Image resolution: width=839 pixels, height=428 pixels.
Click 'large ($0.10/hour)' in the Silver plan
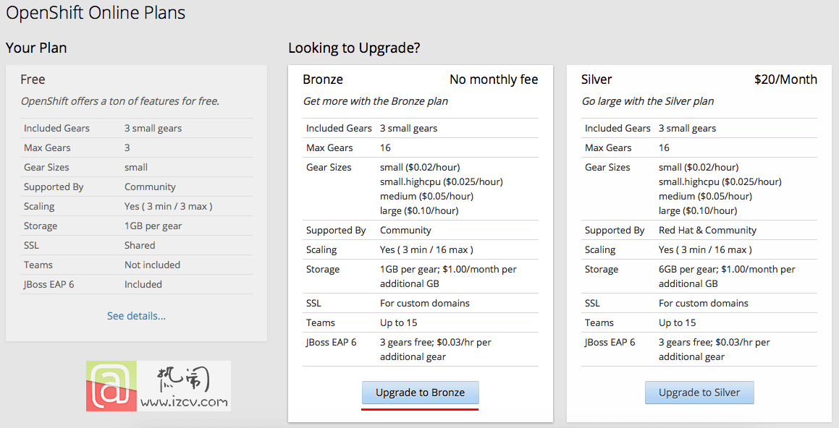698,210
